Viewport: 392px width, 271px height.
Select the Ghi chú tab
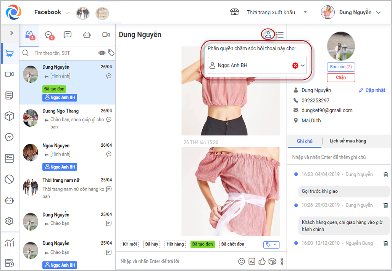coord(305,141)
